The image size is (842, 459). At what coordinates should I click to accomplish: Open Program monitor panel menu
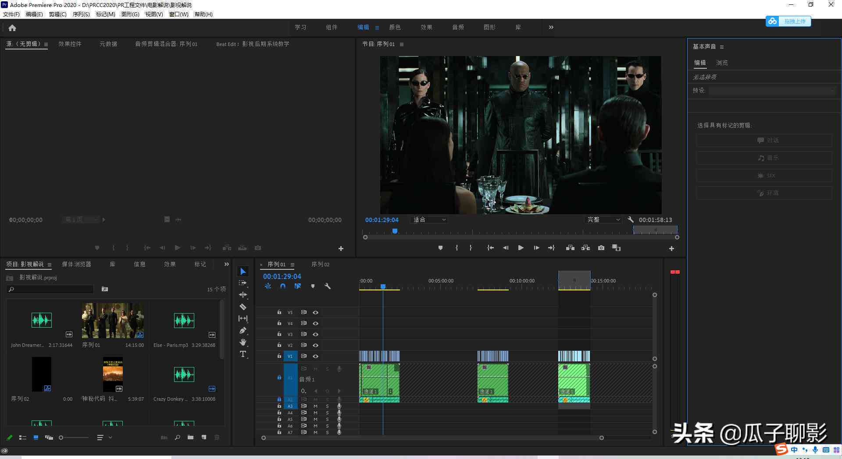(x=402, y=44)
